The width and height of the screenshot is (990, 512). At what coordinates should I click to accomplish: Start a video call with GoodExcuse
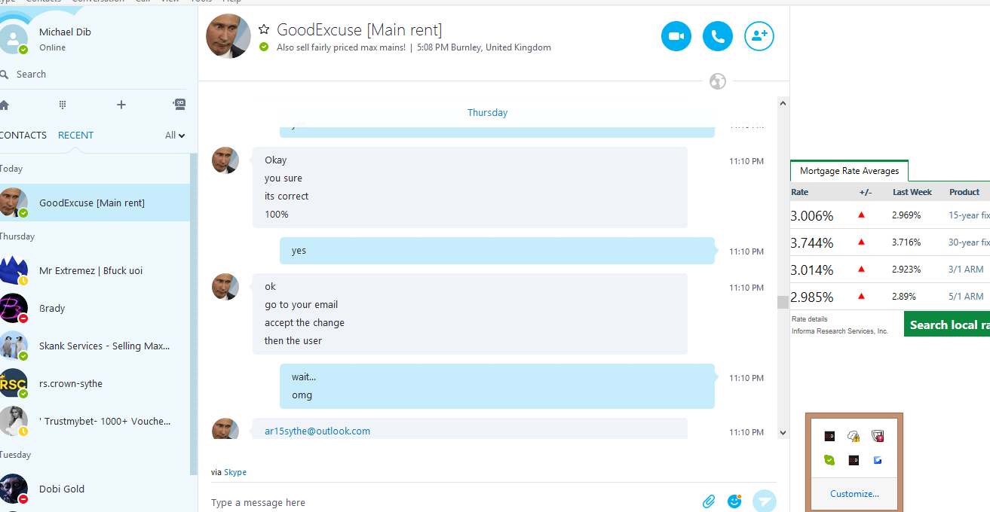pos(676,36)
